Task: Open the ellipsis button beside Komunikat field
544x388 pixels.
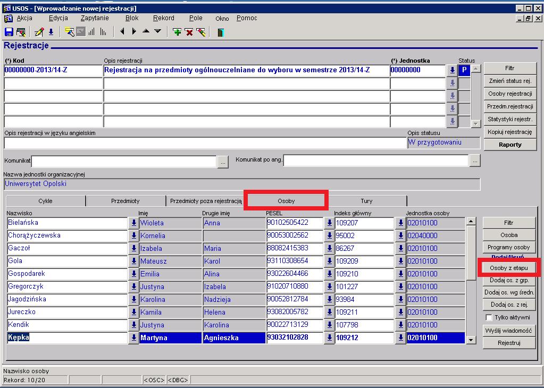Action: coord(223,162)
